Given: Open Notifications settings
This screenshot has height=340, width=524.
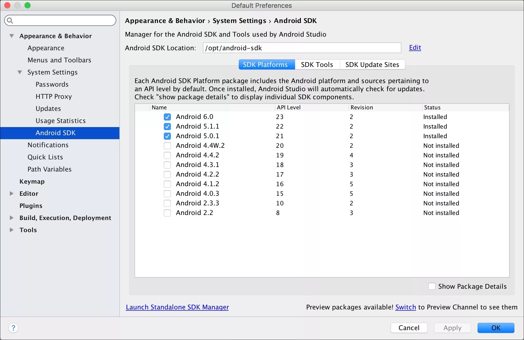Looking at the screenshot, I should [48, 145].
